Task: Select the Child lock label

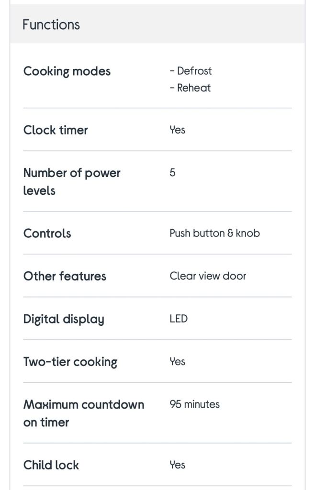Action: coord(51,465)
